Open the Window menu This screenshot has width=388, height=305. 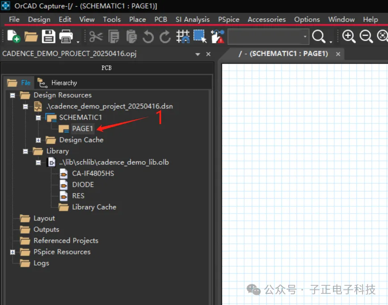(x=341, y=19)
